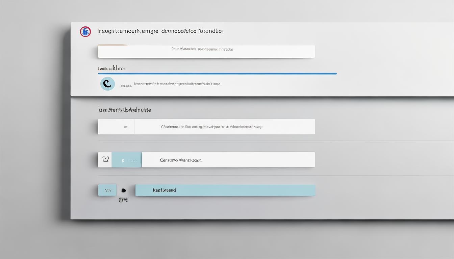Click the small glyph below the black dot
This screenshot has height=259, width=454.
(123, 200)
